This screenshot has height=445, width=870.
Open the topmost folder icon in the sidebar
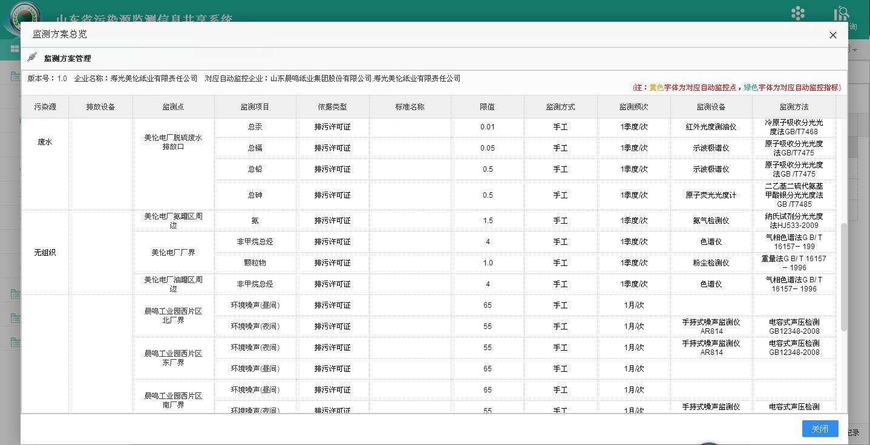(13, 76)
